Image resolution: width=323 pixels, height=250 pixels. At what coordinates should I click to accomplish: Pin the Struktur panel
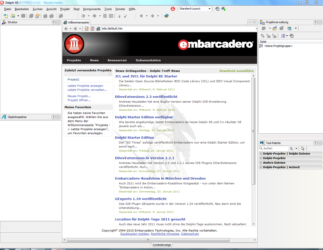pos(54,22)
